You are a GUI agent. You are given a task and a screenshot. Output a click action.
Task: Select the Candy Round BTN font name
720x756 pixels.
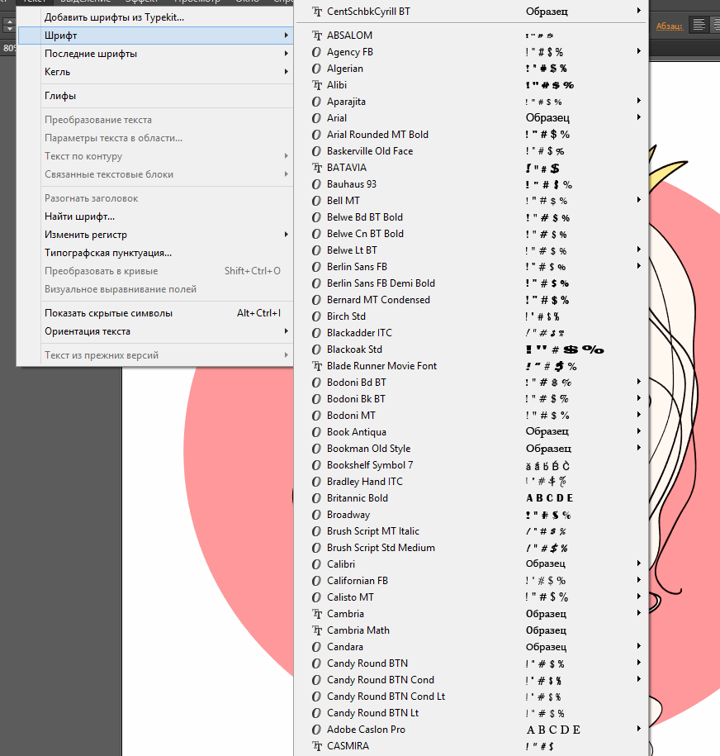coord(367,663)
